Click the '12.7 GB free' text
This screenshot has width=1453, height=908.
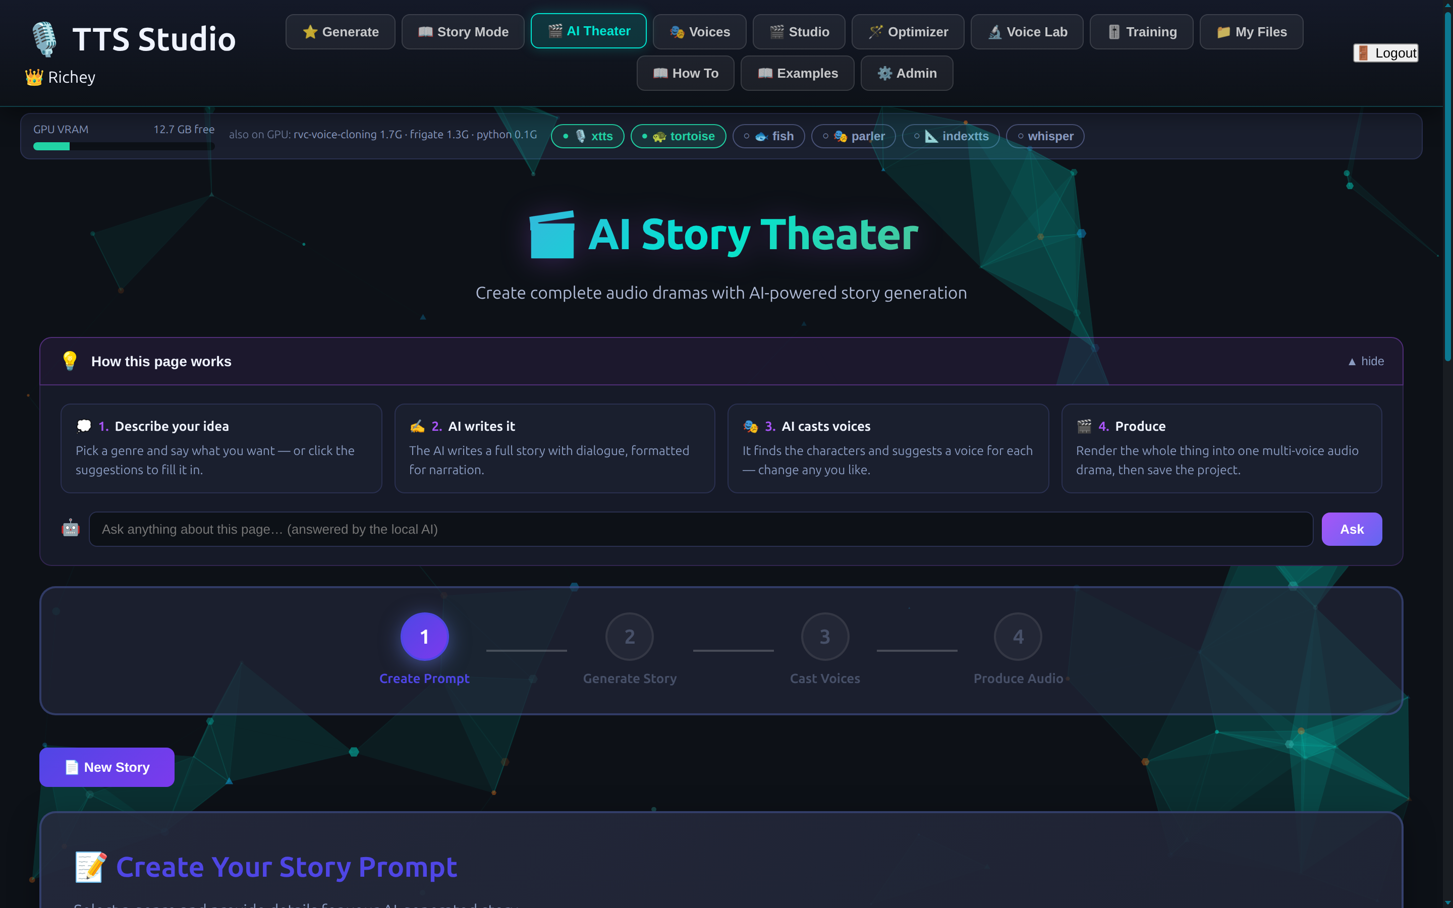click(x=184, y=129)
